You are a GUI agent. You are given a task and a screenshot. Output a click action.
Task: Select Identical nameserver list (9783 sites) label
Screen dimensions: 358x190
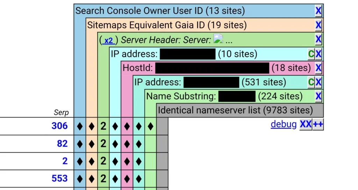235,110
